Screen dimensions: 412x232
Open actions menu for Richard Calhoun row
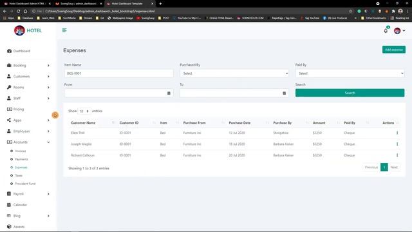pos(397,155)
